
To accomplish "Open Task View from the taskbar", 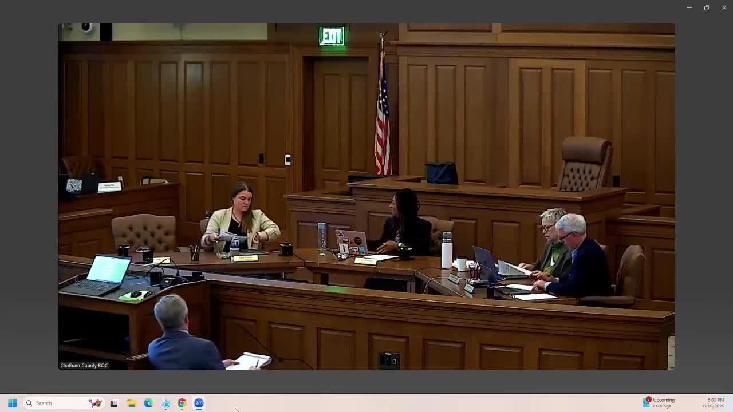I will coord(114,403).
